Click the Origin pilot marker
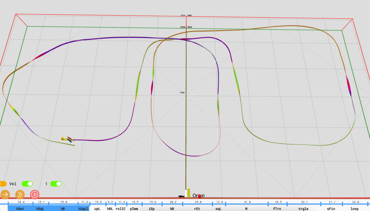 pyautogui.click(x=188, y=193)
